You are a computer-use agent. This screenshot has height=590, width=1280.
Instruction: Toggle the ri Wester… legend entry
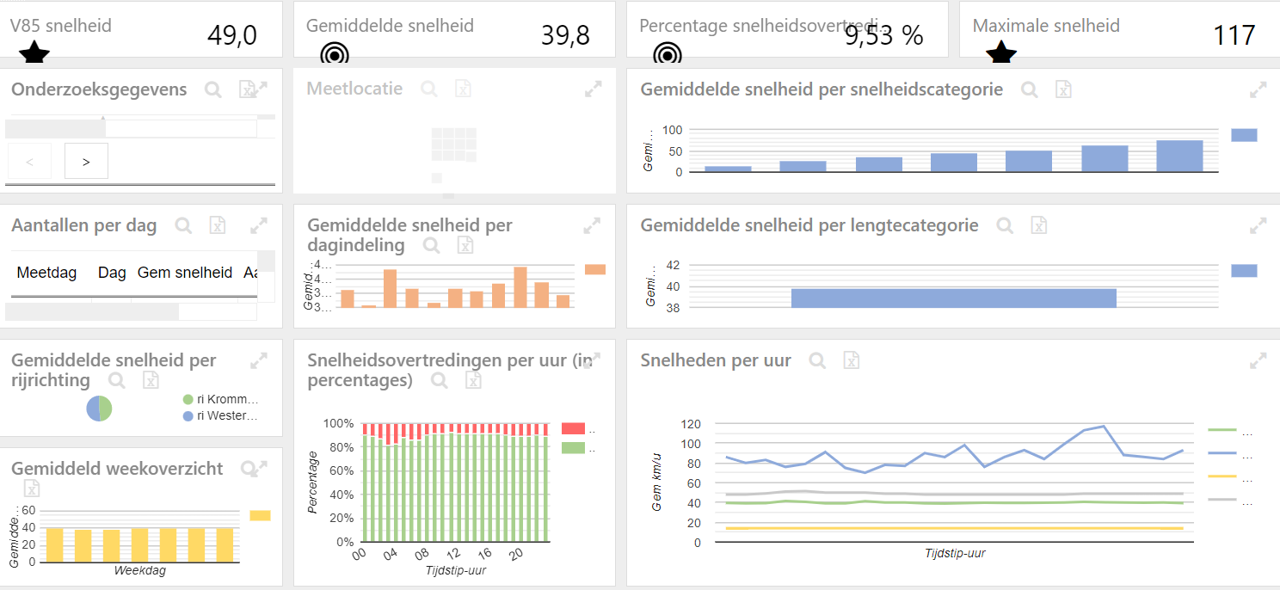coord(188,416)
